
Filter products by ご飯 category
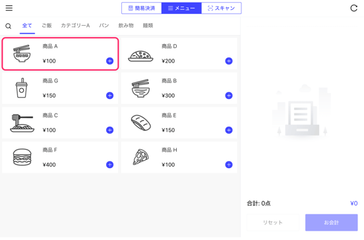tap(47, 26)
